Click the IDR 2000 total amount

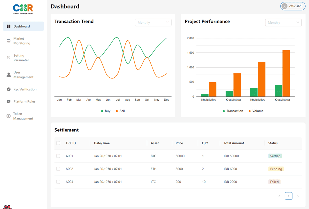(x=230, y=182)
